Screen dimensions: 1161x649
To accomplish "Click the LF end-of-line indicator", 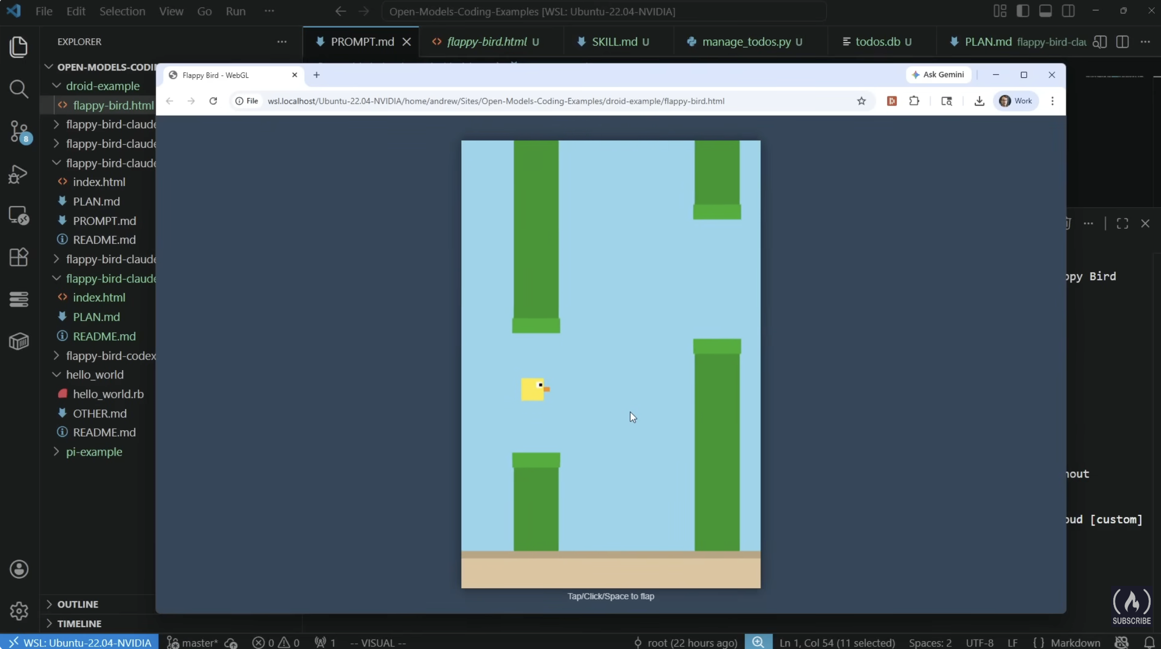I will click(x=1012, y=642).
